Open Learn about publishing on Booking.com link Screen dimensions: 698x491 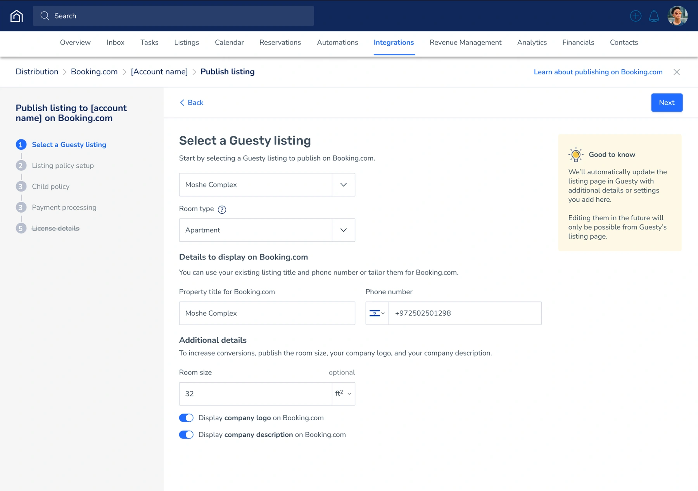598,72
